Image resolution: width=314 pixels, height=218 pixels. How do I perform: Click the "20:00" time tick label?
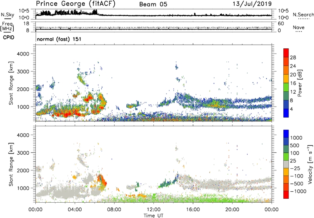[x=232, y=210]
